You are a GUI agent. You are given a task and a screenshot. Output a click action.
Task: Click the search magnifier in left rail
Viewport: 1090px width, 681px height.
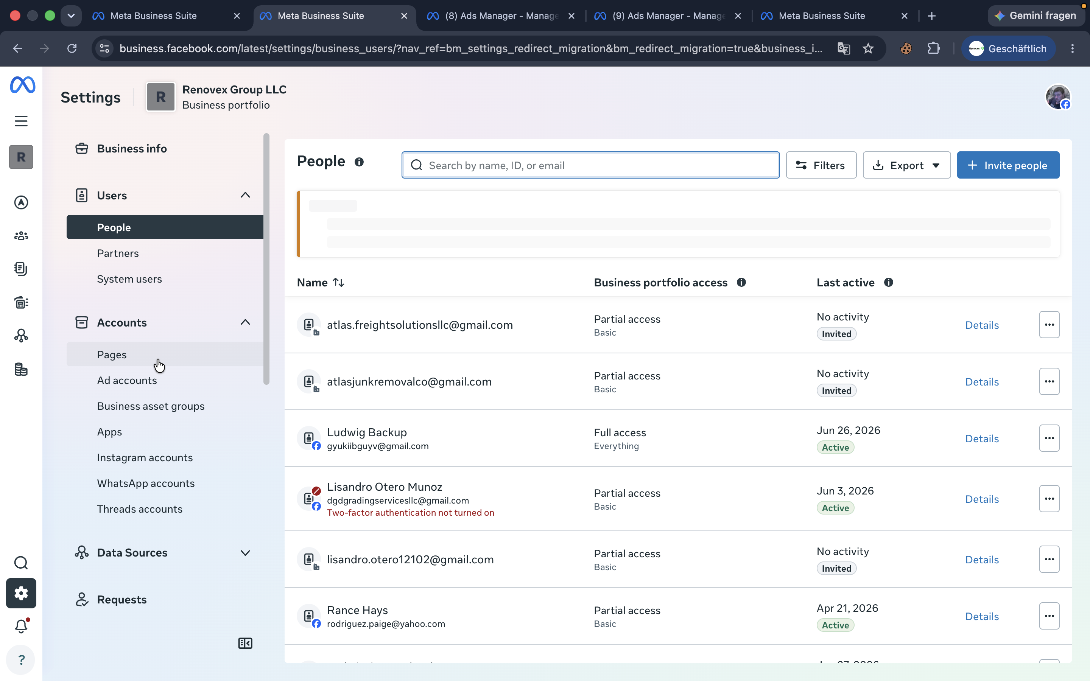tap(21, 563)
